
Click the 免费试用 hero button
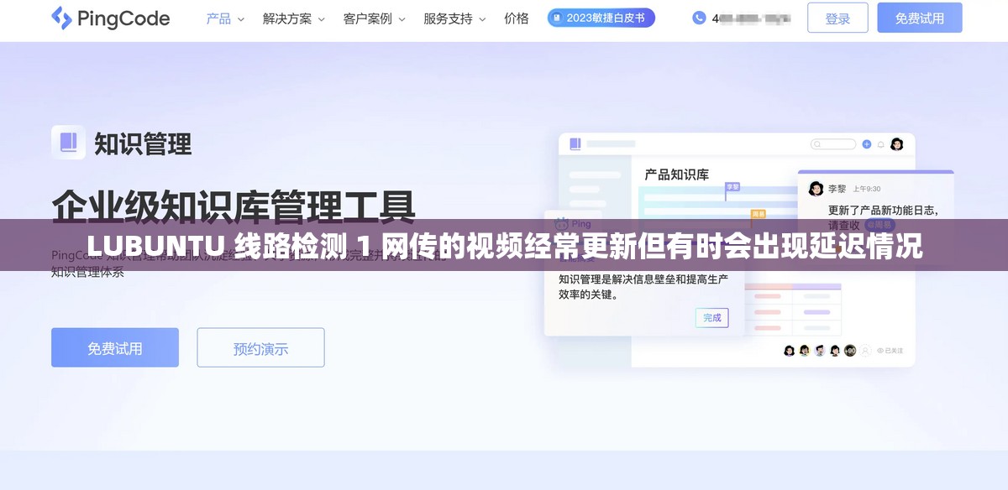coord(114,347)
